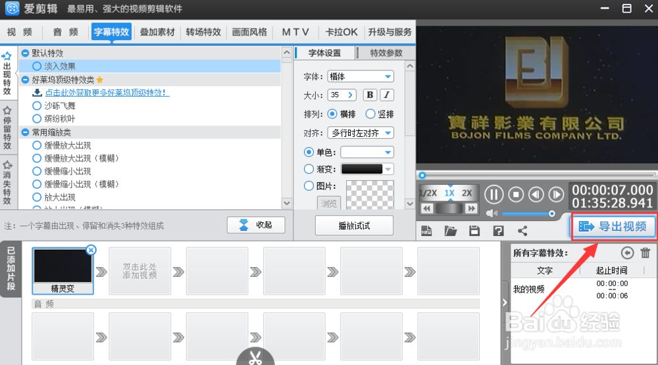Choose 横排 horizontal layout

pos(332,114)
